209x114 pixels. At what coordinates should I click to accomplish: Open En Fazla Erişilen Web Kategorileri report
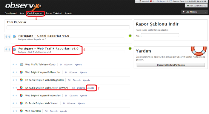pos(44,80)
